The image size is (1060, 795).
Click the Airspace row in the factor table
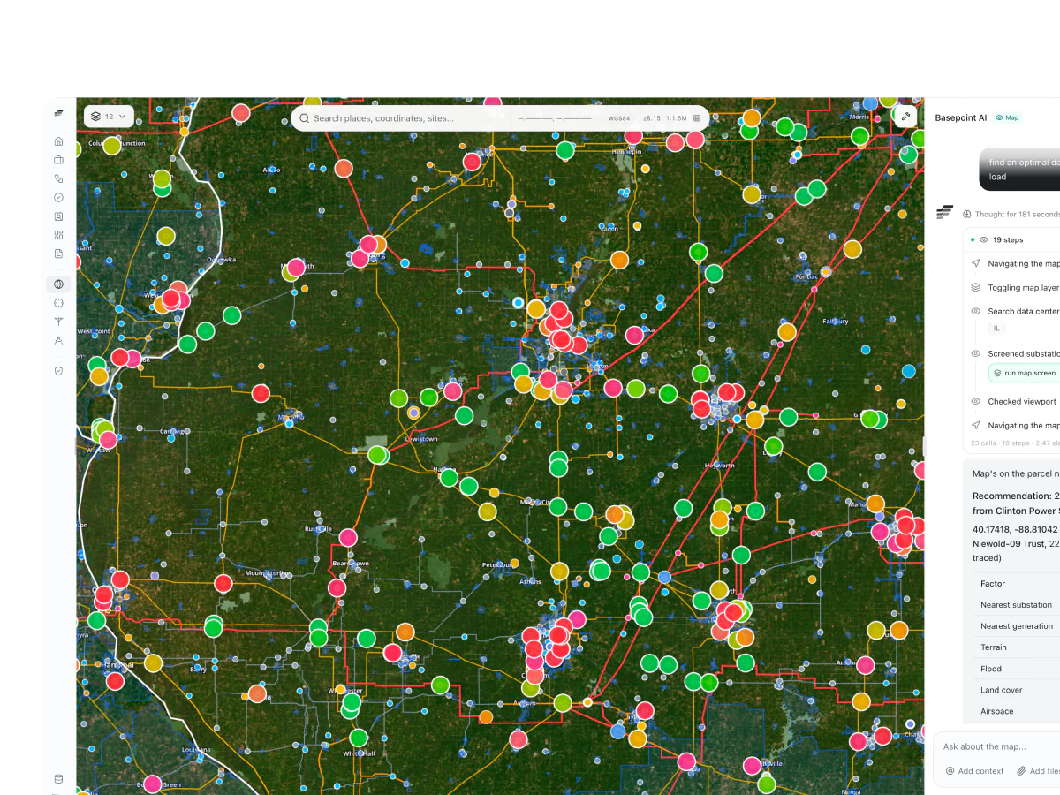pyautogui.click(x=1017, y=711)
